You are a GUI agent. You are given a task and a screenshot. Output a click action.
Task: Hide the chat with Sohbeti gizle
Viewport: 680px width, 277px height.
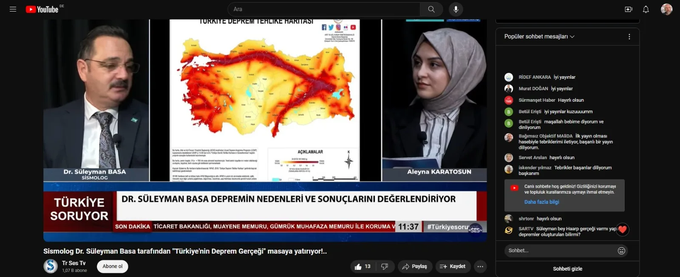[567, 269]
